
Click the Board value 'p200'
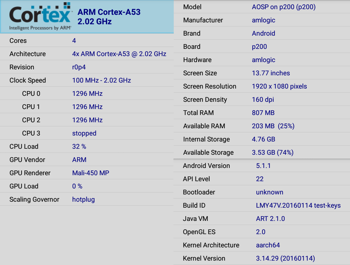tap(260, 47)
